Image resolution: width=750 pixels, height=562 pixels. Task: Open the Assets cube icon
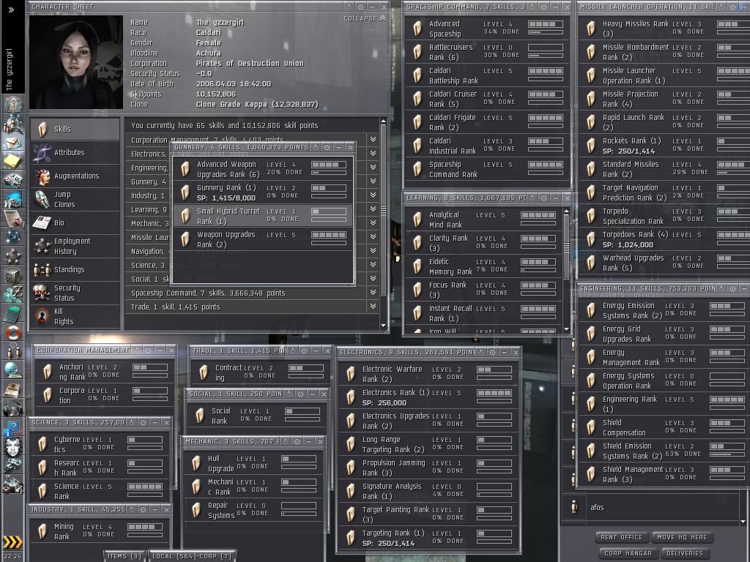[x=13, y=275]
